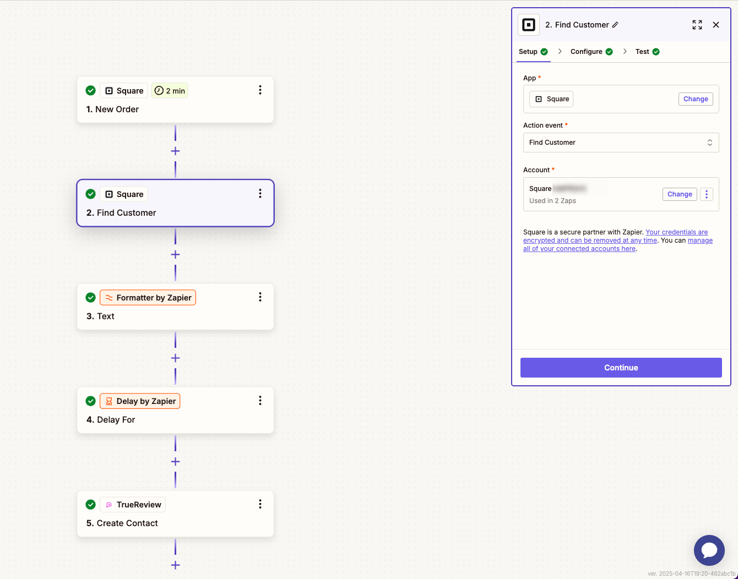Select the 5. Create Contact step card
This screenshot has height=579, width=738.
(x=175, y=514)
